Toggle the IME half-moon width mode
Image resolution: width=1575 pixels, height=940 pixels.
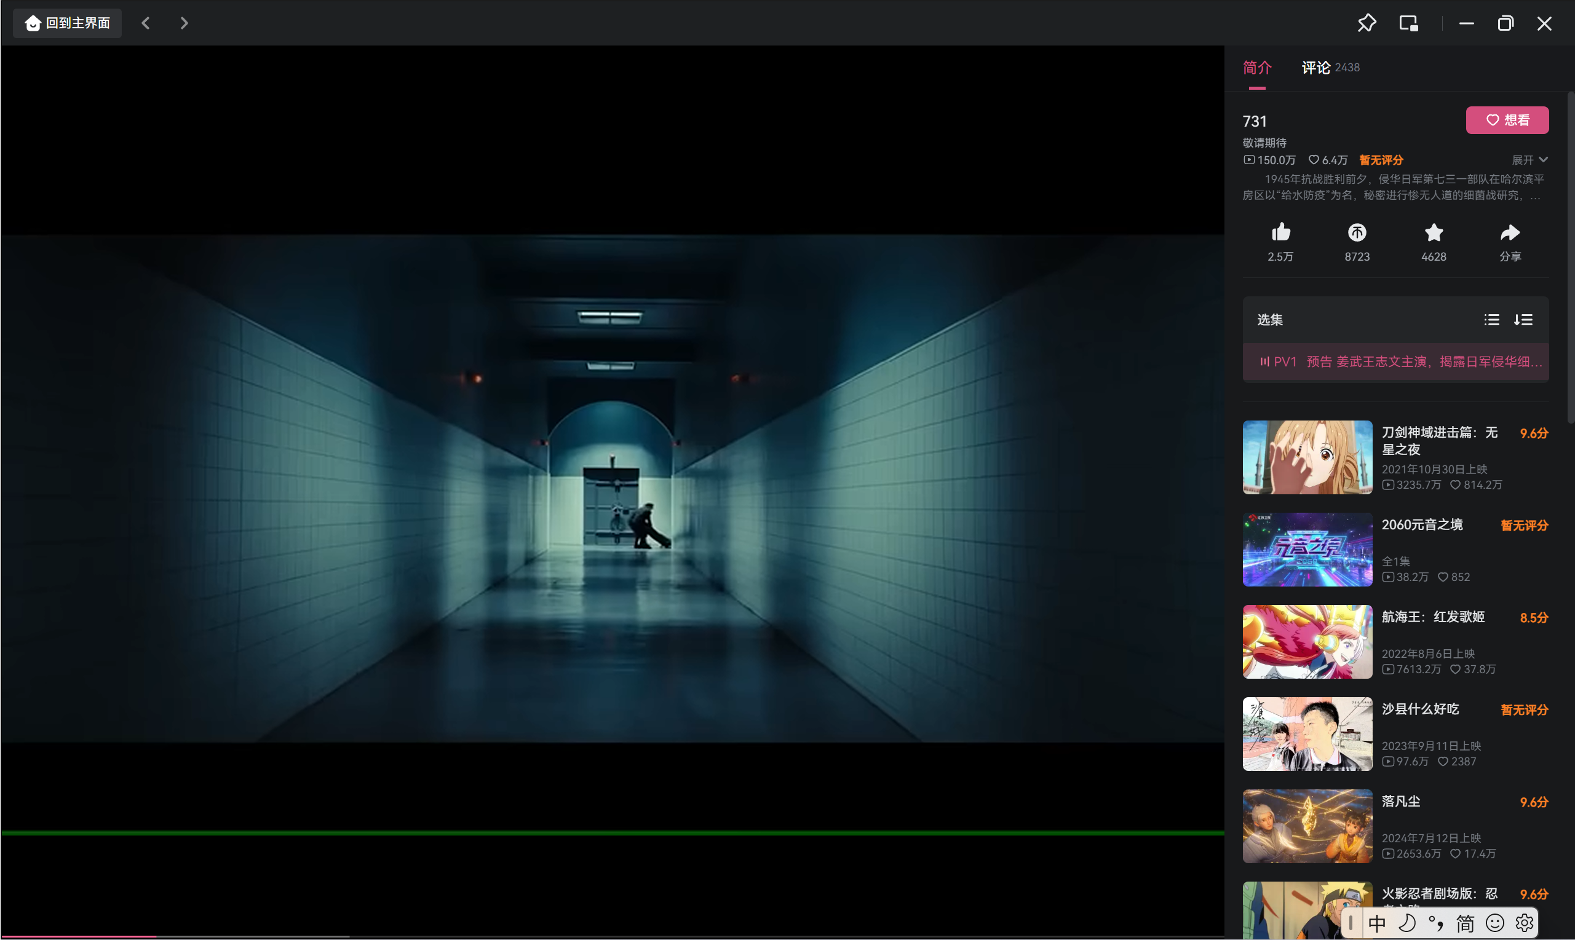coord(1406,923)
